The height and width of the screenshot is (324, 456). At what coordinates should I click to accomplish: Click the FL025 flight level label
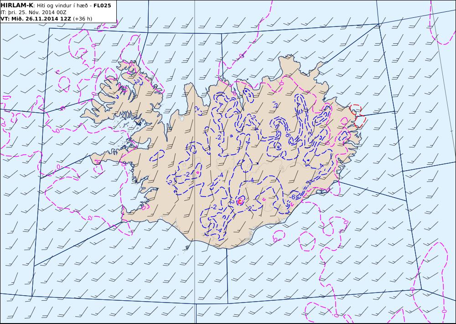tap(102, 5)
